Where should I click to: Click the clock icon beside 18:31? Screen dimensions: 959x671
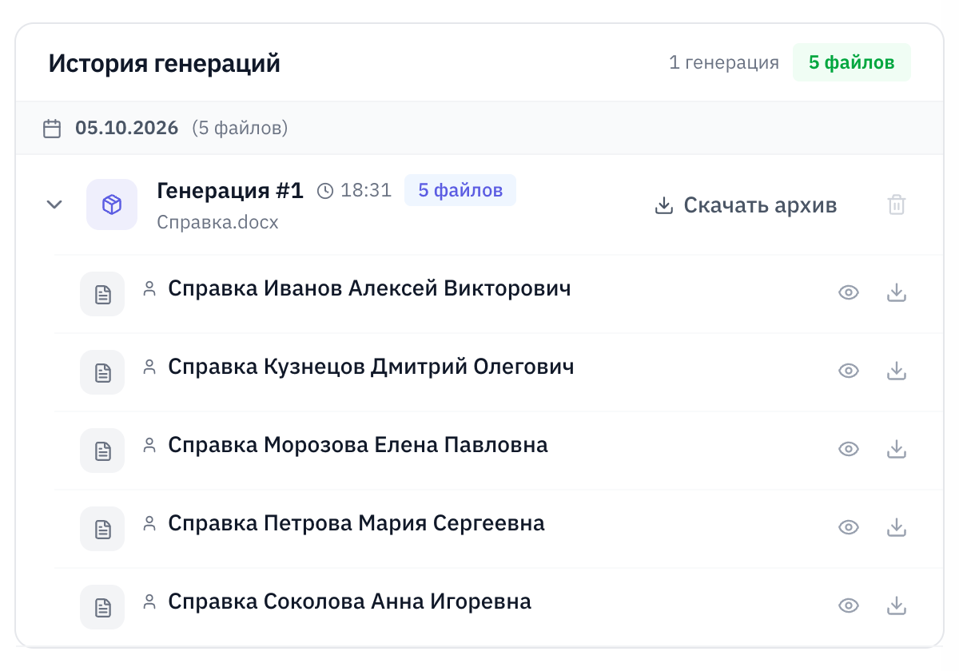tap(325, 191)
